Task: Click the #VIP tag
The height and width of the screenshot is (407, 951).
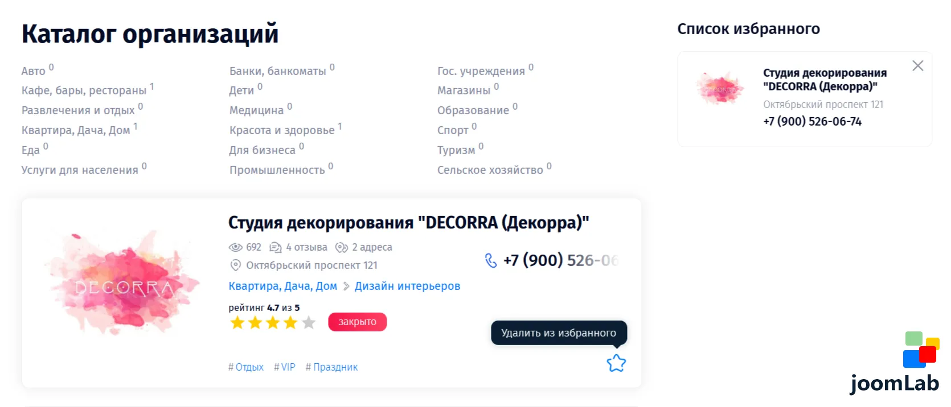Action: pos(285,367)
